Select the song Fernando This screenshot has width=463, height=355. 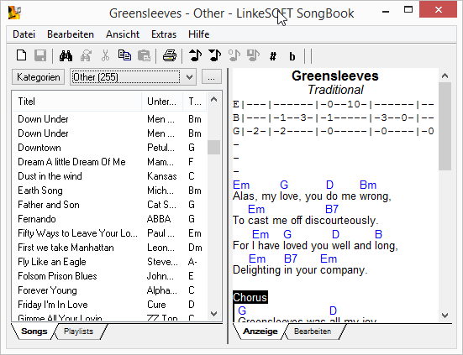(109, 219)
